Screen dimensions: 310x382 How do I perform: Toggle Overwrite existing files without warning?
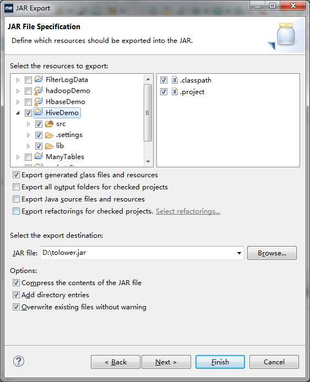click(16, 307)
